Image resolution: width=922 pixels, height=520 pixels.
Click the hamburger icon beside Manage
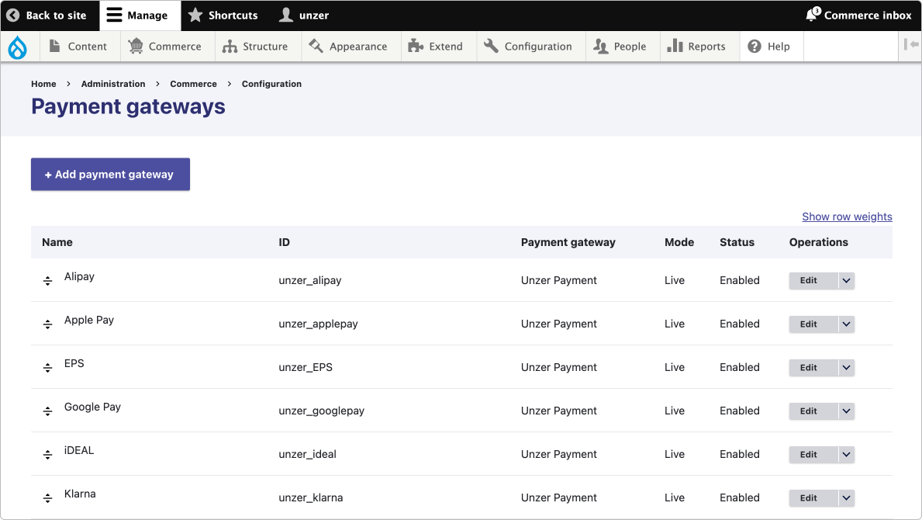(x=114, y=15)
